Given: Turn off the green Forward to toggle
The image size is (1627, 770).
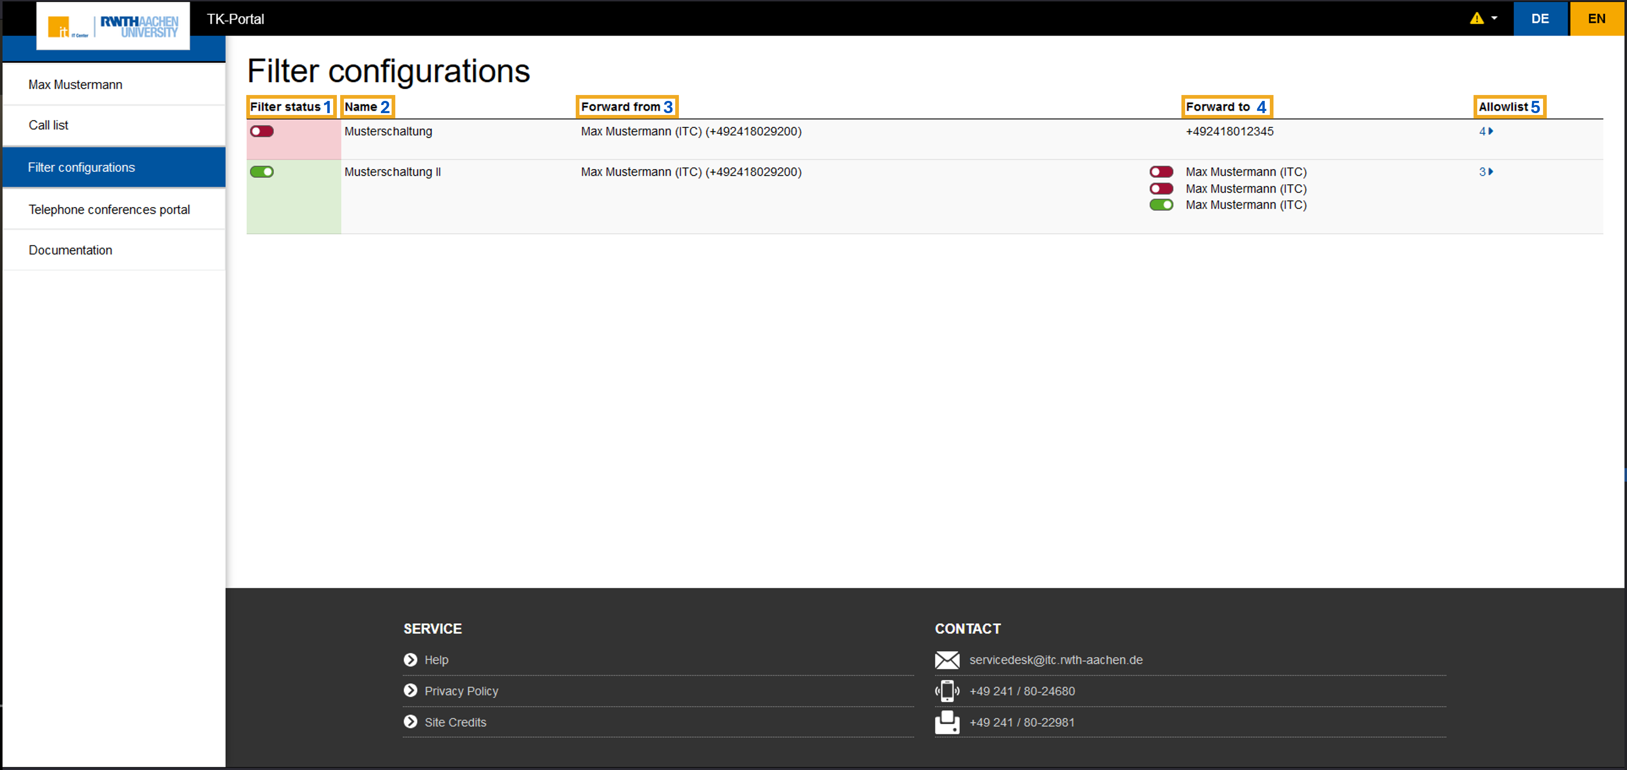Looking at the screenshot, I should pyautogui.click(x=1161, y=204).
